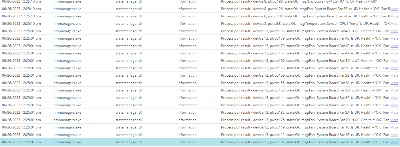Click More on the Fan1C row

(x=394, y=127)
